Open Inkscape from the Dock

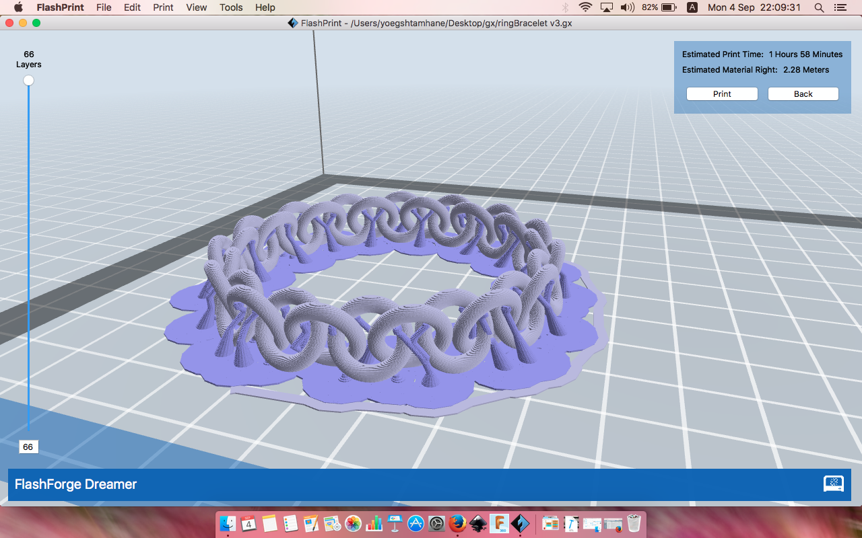(478, 523)
